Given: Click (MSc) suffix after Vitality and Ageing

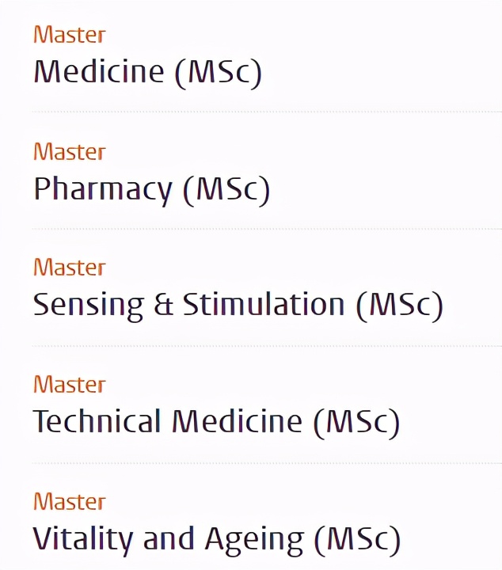Looking at the screenshot, I should click(357, 539).
